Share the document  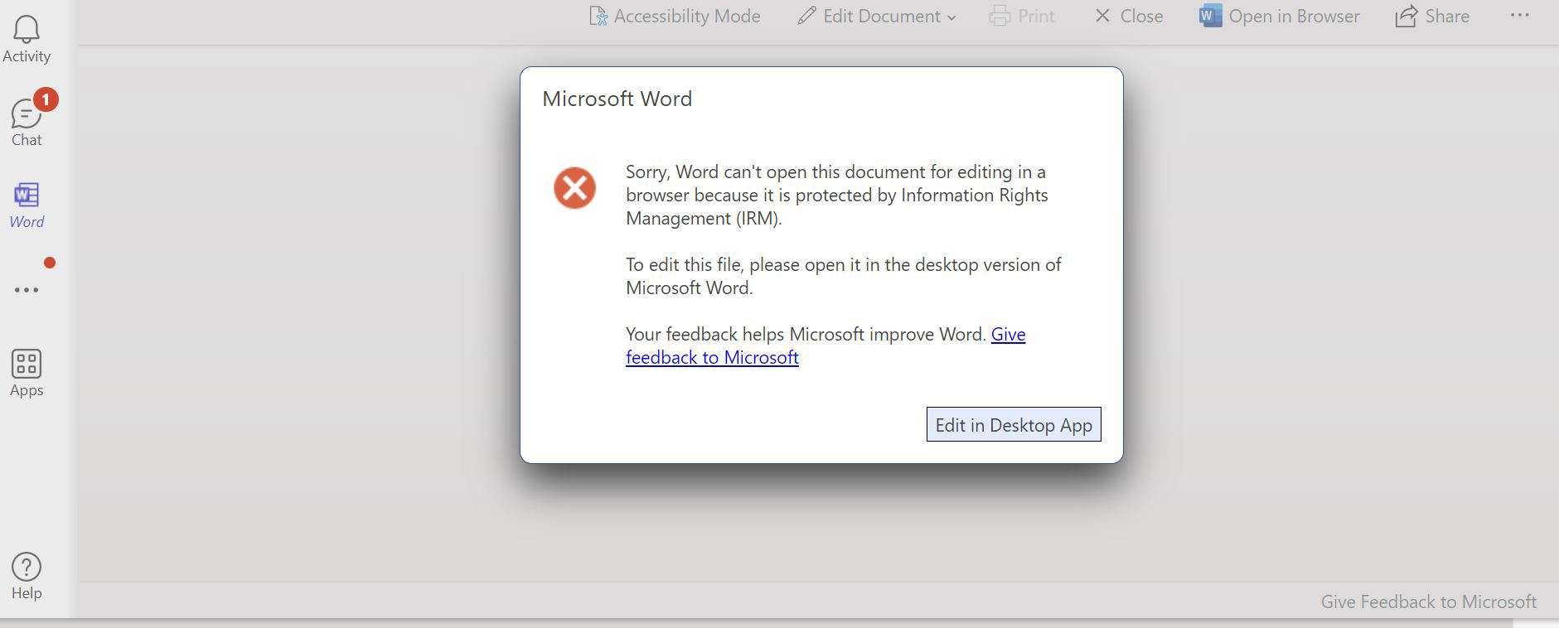point(1433,16)
